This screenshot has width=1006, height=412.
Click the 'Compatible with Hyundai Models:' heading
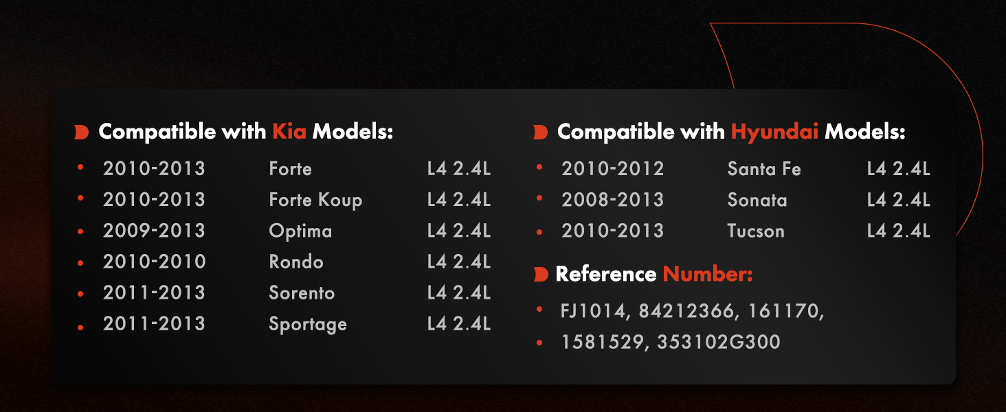pos(731,132)
